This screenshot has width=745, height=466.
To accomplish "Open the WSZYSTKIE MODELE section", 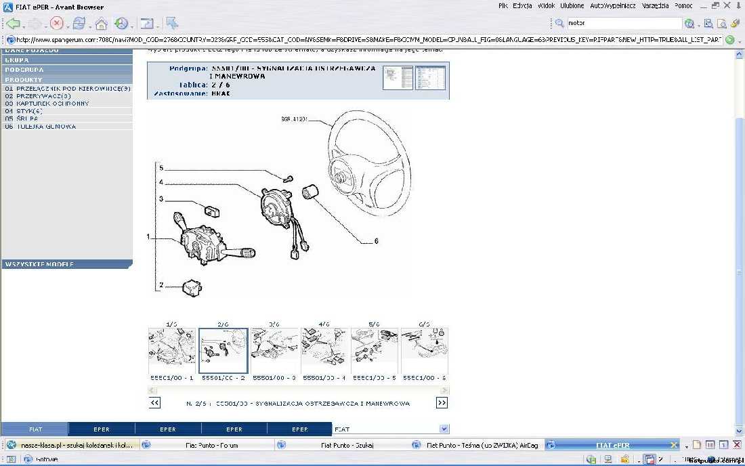I will click(x=67, y=264).
